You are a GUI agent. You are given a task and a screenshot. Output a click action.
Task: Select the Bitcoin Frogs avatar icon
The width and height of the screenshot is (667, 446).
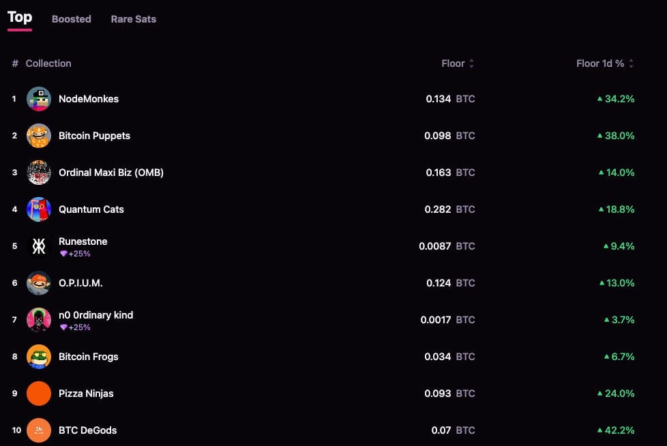(x=39, y=357)
